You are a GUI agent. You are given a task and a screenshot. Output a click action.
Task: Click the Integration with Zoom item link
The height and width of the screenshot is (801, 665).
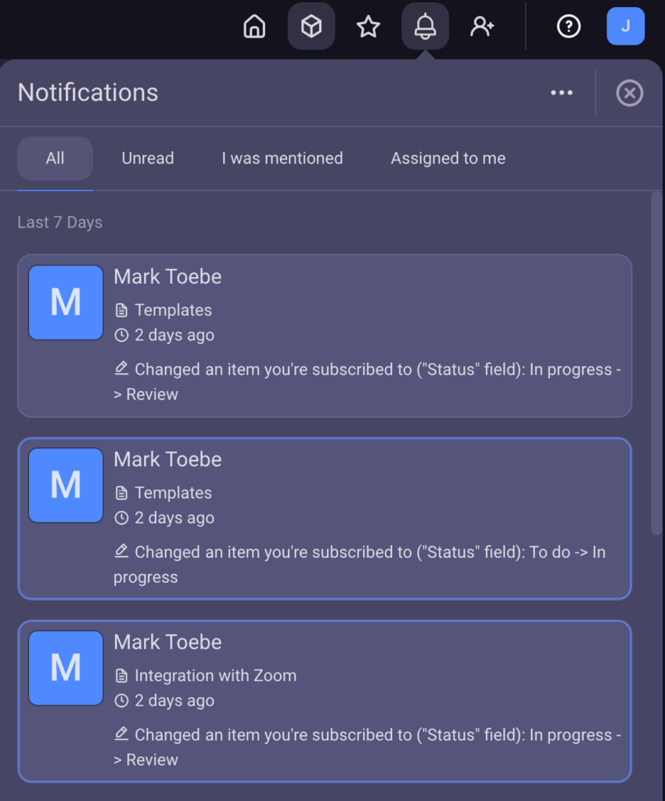coord(215,675)
